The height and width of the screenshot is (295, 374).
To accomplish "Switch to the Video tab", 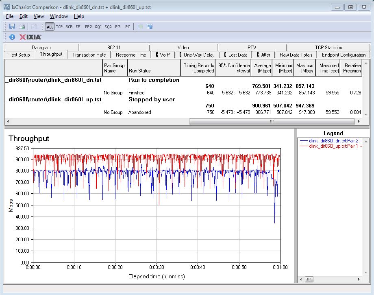I will [x=183, y=48].
